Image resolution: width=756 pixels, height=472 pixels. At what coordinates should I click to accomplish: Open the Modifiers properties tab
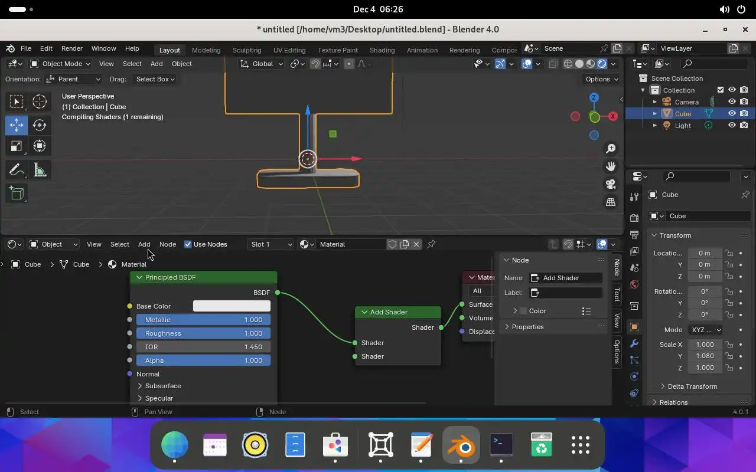coord(634,343)
